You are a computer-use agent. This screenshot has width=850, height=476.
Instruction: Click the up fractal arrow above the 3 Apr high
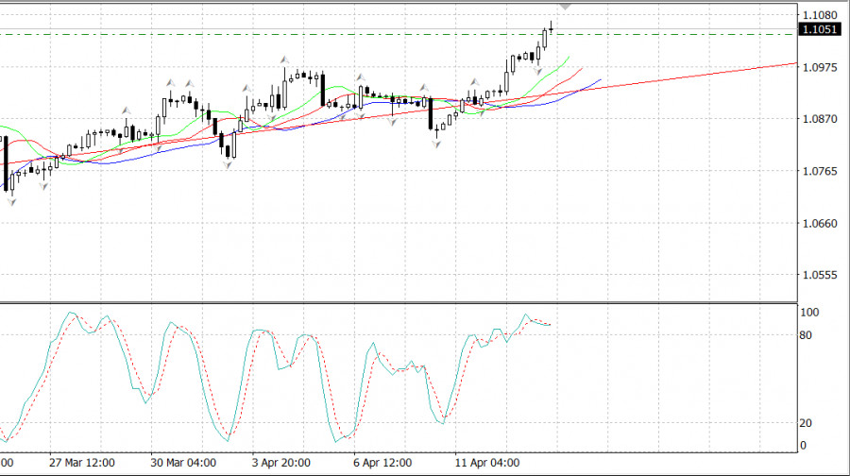pos(283,59)
